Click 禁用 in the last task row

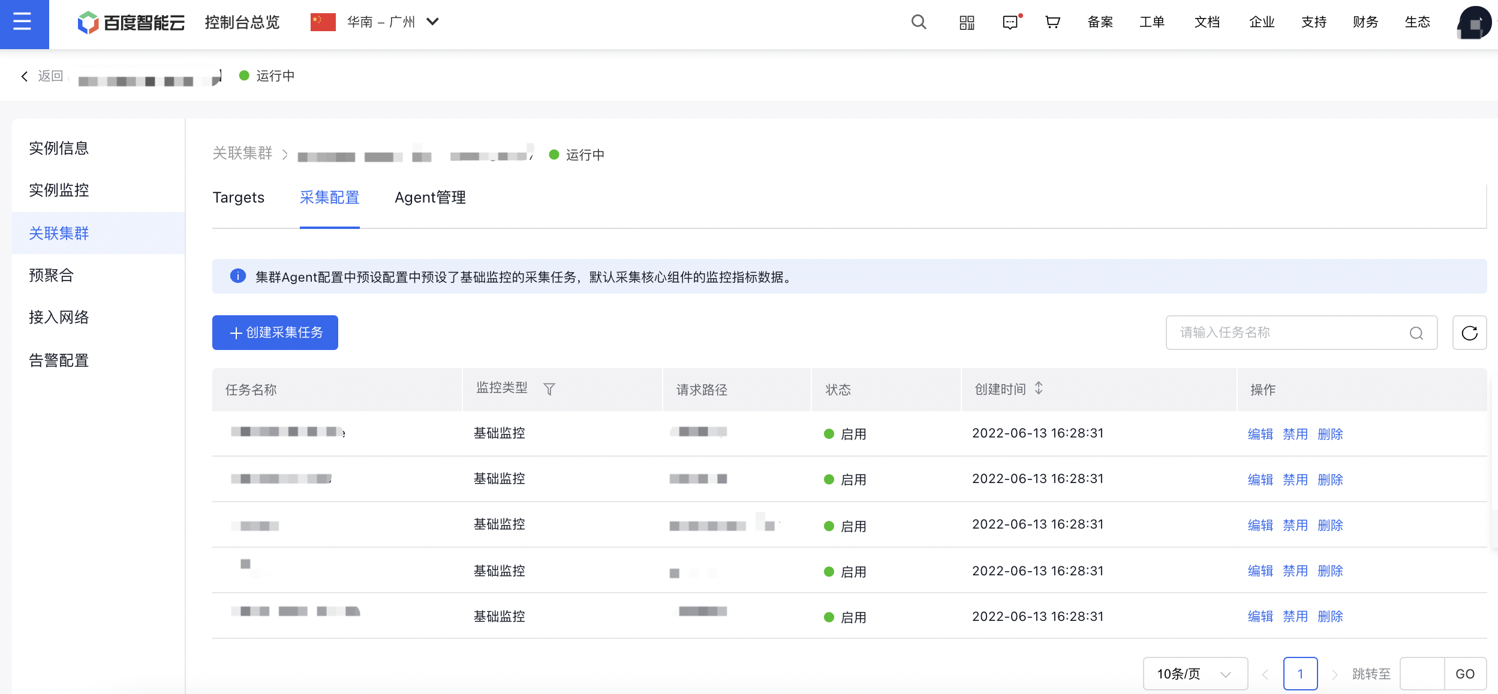(x=1295, y=616)
